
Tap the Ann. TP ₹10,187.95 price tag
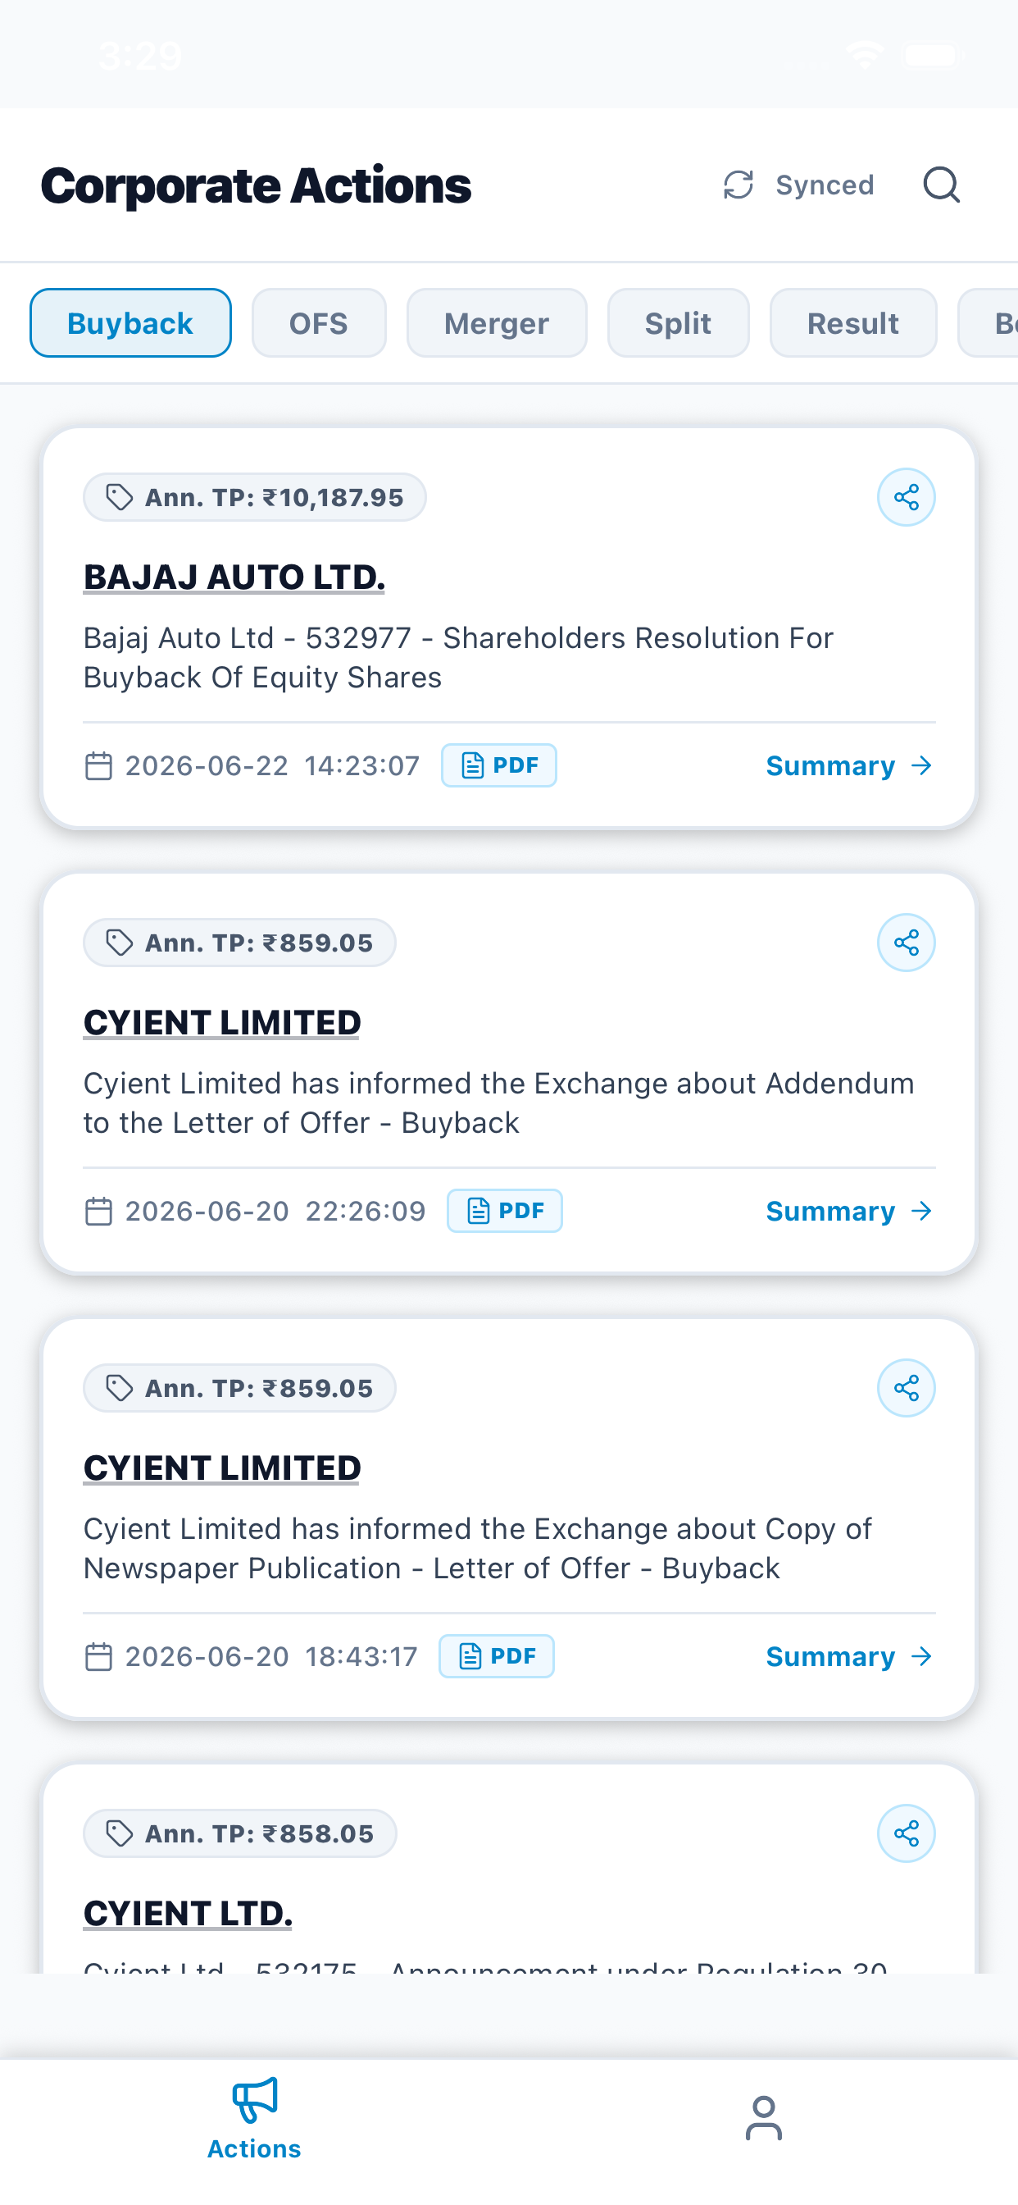pos(254,497)
